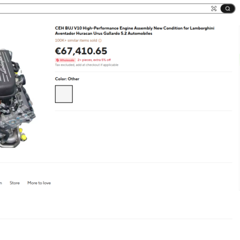Click the side panel at the right edge

pos(240,108)
